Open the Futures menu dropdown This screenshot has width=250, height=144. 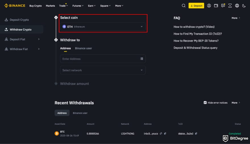pos(78,6)
